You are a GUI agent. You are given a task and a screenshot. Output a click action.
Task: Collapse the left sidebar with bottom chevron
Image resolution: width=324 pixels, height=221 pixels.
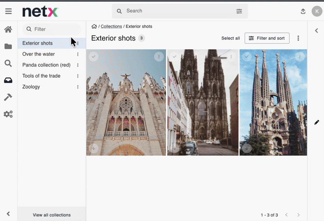tap(8, 214)
